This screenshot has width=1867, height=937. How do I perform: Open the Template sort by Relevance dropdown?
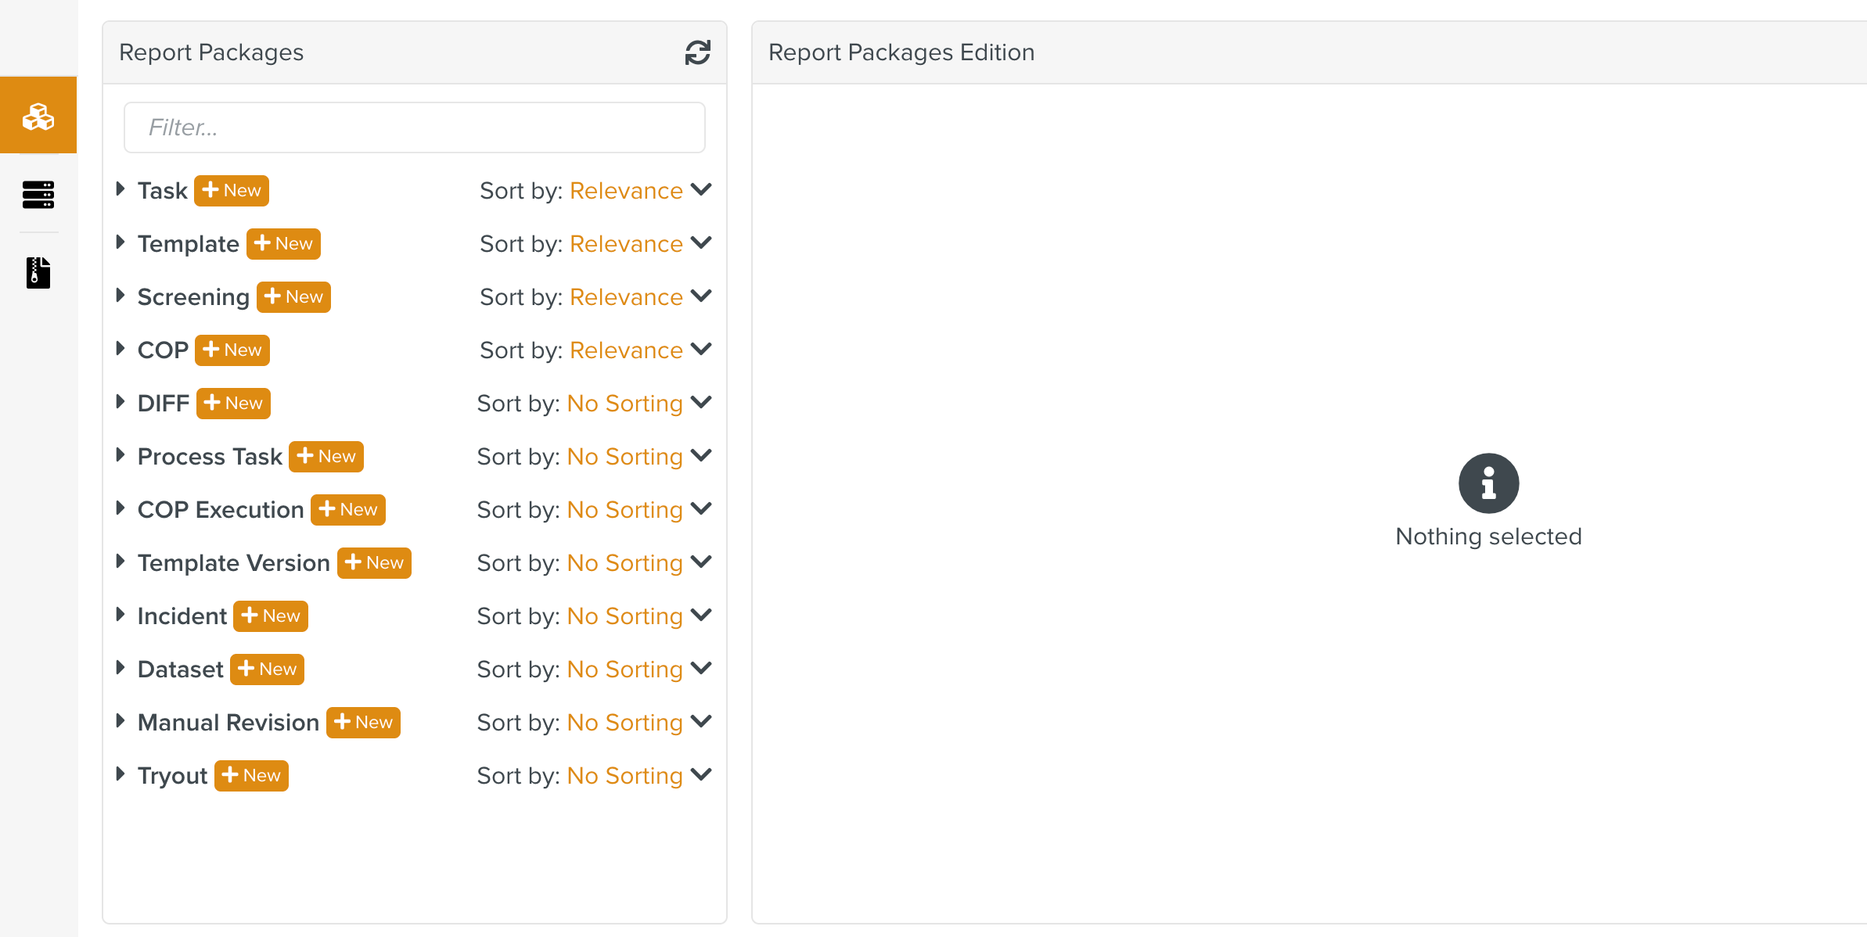pos(641,244)
